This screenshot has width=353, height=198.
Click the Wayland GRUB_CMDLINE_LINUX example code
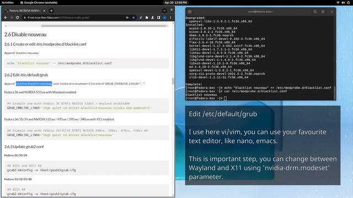click(x=87, y=106)
